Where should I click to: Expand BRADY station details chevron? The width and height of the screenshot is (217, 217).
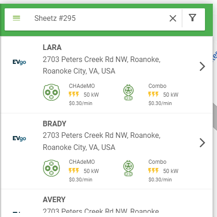tap(202, 143)
